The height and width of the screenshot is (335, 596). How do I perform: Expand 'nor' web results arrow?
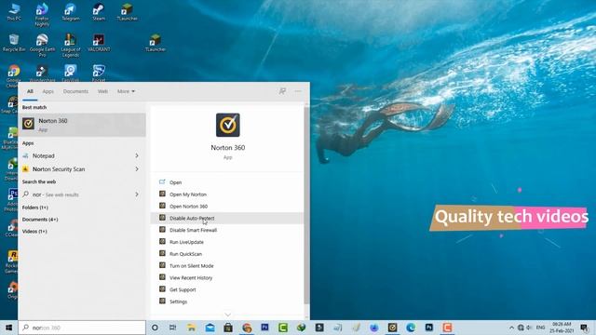pyautogui.click(x=137, y=194)
